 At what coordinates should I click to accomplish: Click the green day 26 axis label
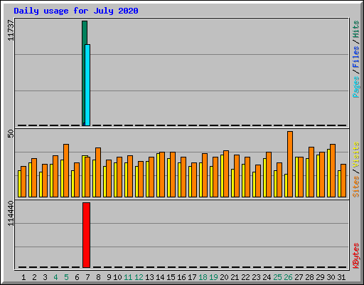click(x=288, y=277)
